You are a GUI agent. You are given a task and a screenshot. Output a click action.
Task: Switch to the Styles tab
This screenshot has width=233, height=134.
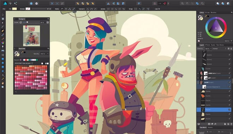[x=213, y=45]
